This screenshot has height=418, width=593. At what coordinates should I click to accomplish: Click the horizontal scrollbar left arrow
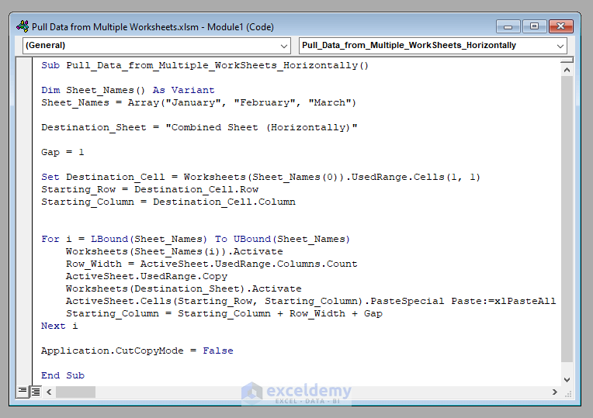pyautogui.click(x=49, y=392)
